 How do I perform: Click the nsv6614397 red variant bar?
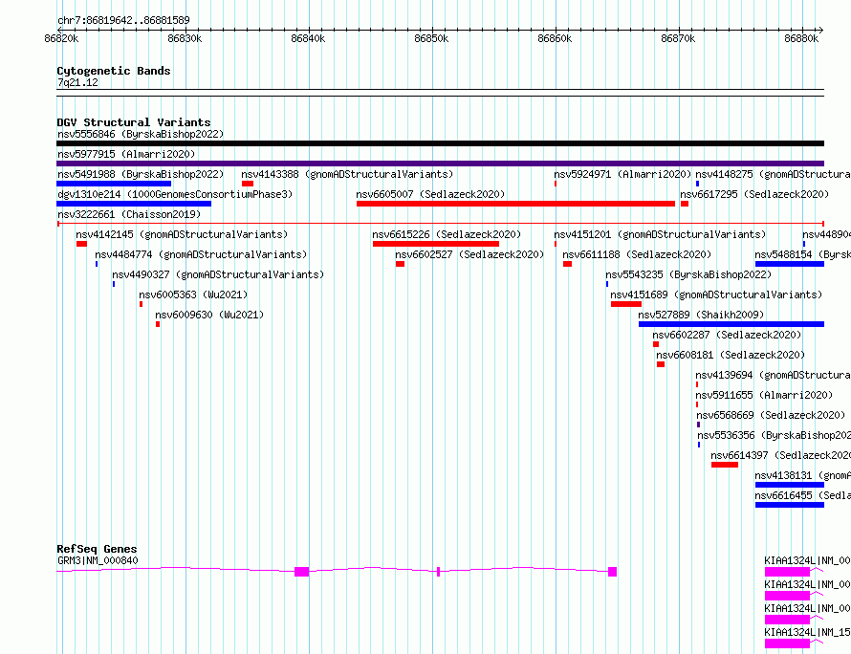pyautogui.click(x=725, y=465)
